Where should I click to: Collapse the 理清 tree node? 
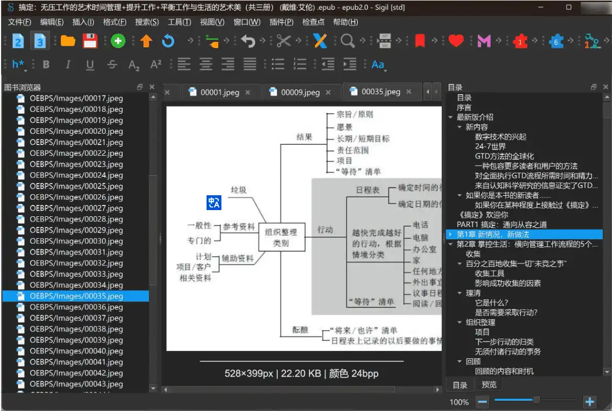click(459, 293)
